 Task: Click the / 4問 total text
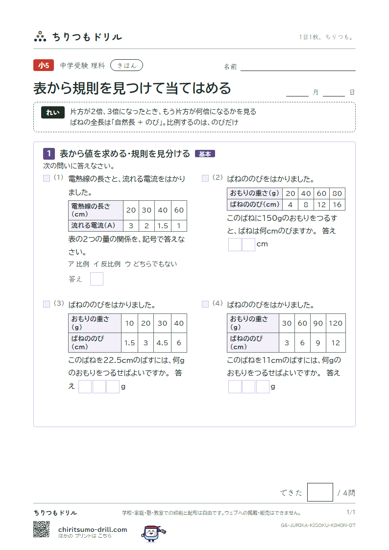point(346,493)
